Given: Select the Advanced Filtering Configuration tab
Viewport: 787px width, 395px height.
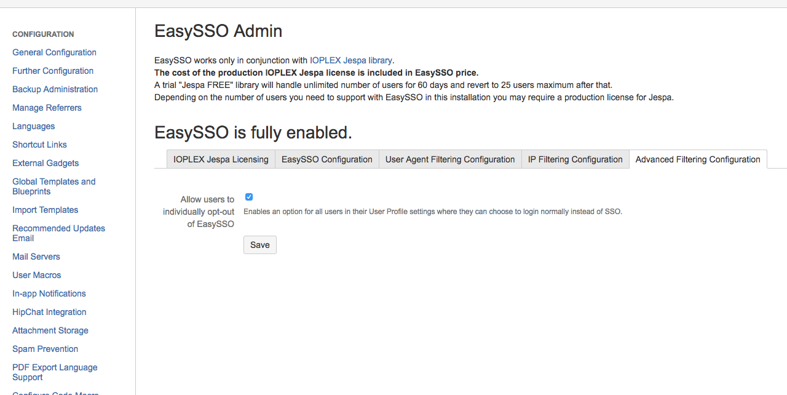Looking at the screenshot, I should tap(698, 159).
